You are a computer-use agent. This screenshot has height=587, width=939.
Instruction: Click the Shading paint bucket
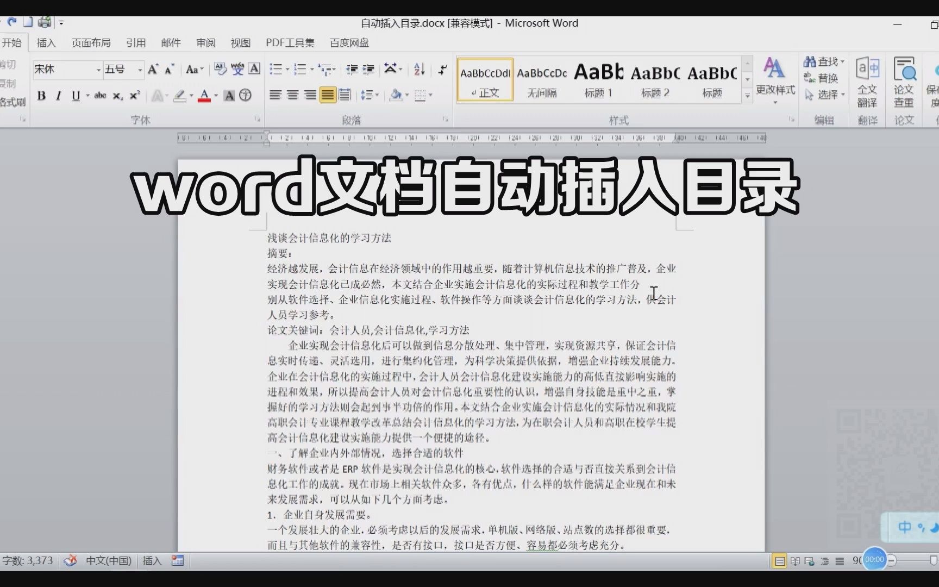tap(396, 96)
